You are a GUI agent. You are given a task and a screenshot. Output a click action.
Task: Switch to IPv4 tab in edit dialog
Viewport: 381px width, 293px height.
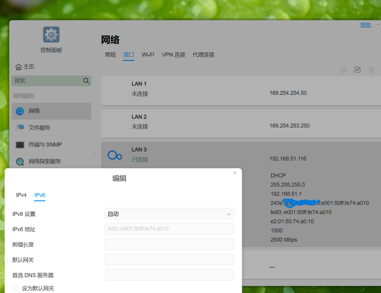[21, 195]
